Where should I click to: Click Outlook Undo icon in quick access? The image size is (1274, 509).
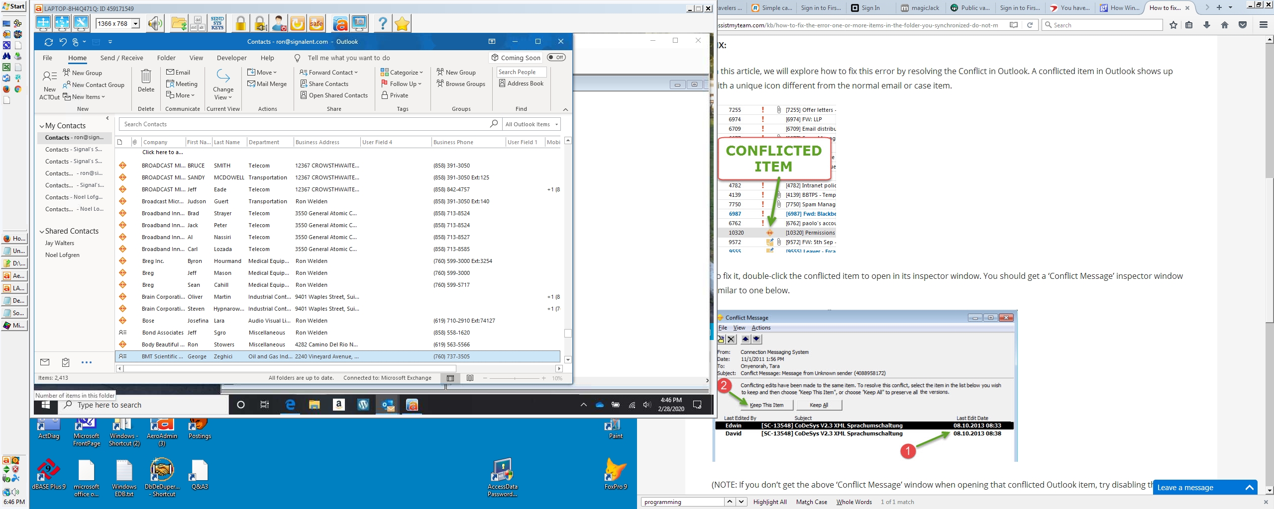[x=63, y=42]
